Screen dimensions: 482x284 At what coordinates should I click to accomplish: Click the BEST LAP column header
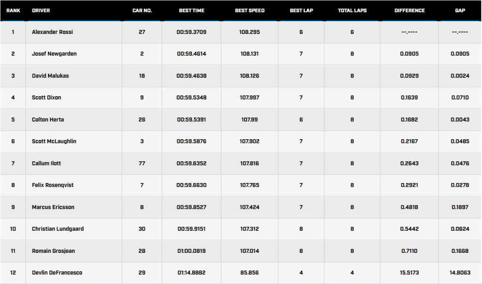tap(301, 10)
